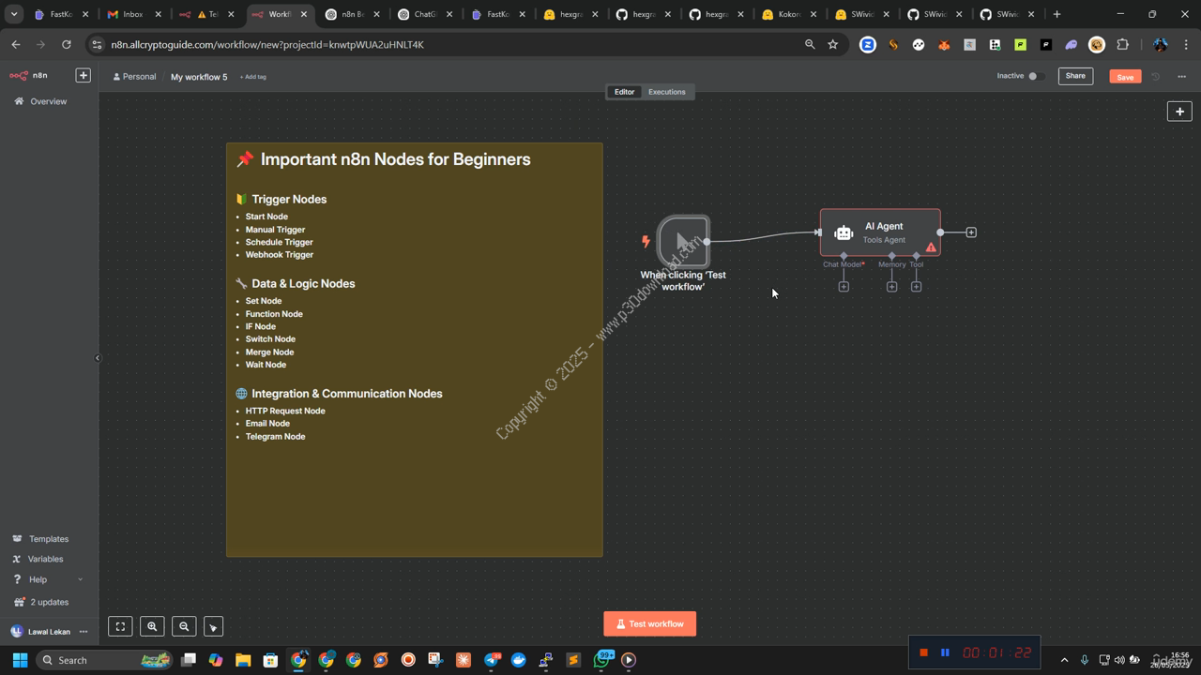Bookmark this page with the star icon
This screenshot has width=1201, height=675.
833,44
